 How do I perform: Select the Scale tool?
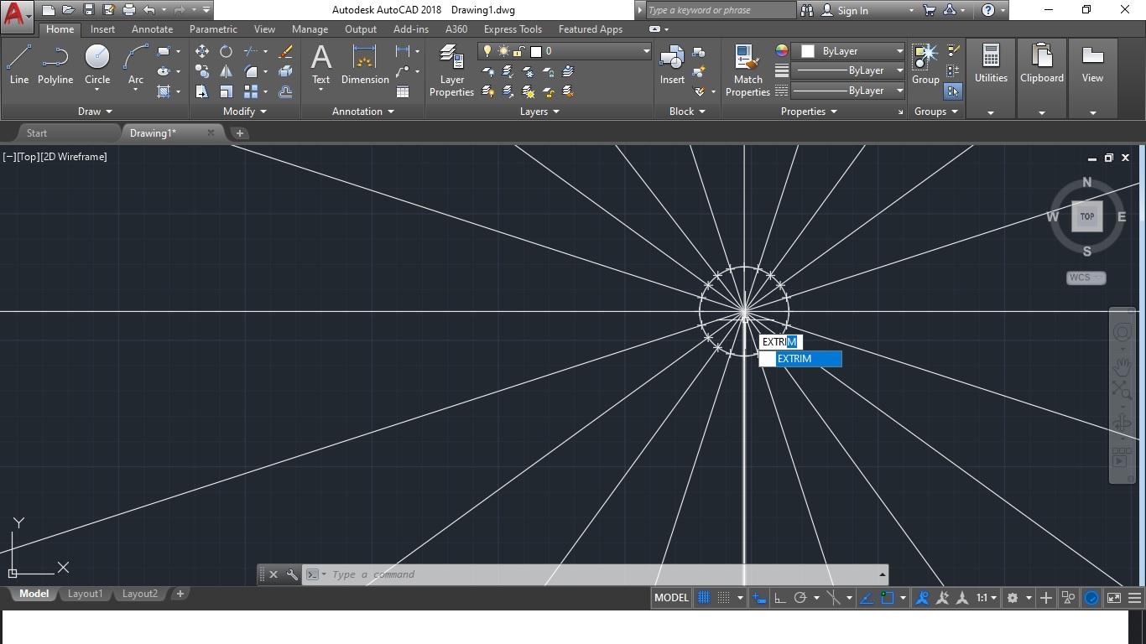(226, 91)
